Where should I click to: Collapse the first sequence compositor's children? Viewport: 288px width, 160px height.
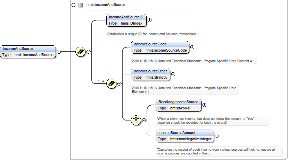89,52
